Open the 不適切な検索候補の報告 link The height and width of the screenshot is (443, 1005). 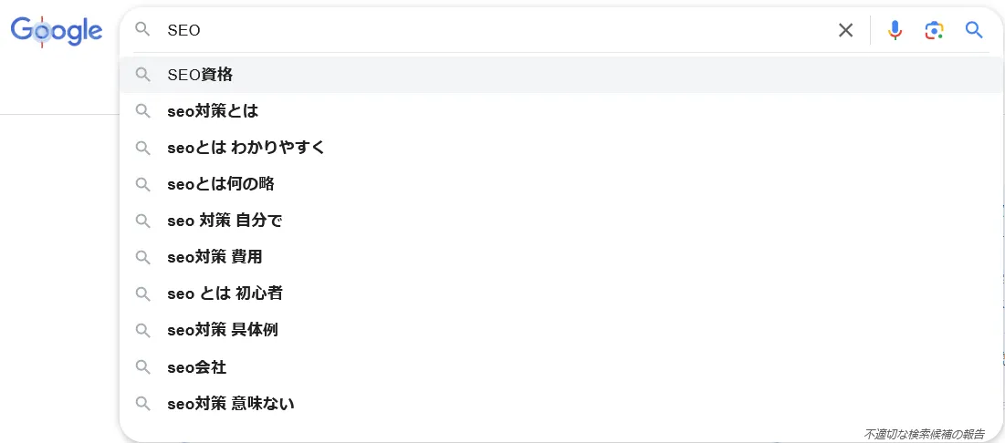tap(925, 434)
